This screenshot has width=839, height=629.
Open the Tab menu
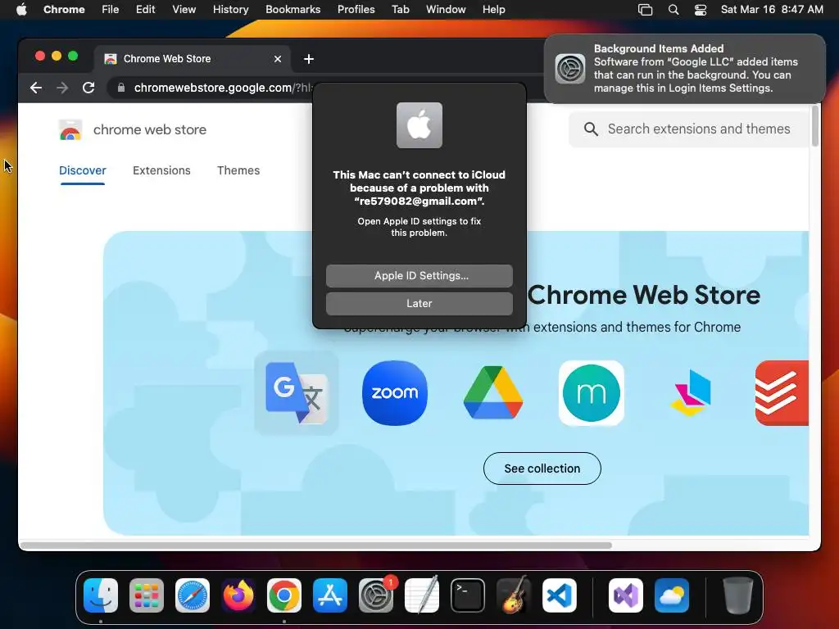point(400,9)
